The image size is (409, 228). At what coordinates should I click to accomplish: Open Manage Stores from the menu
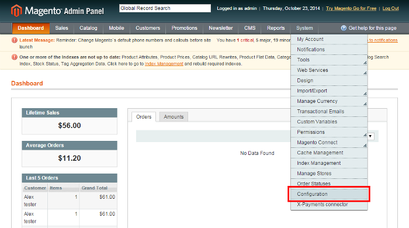tap(329, 173)
